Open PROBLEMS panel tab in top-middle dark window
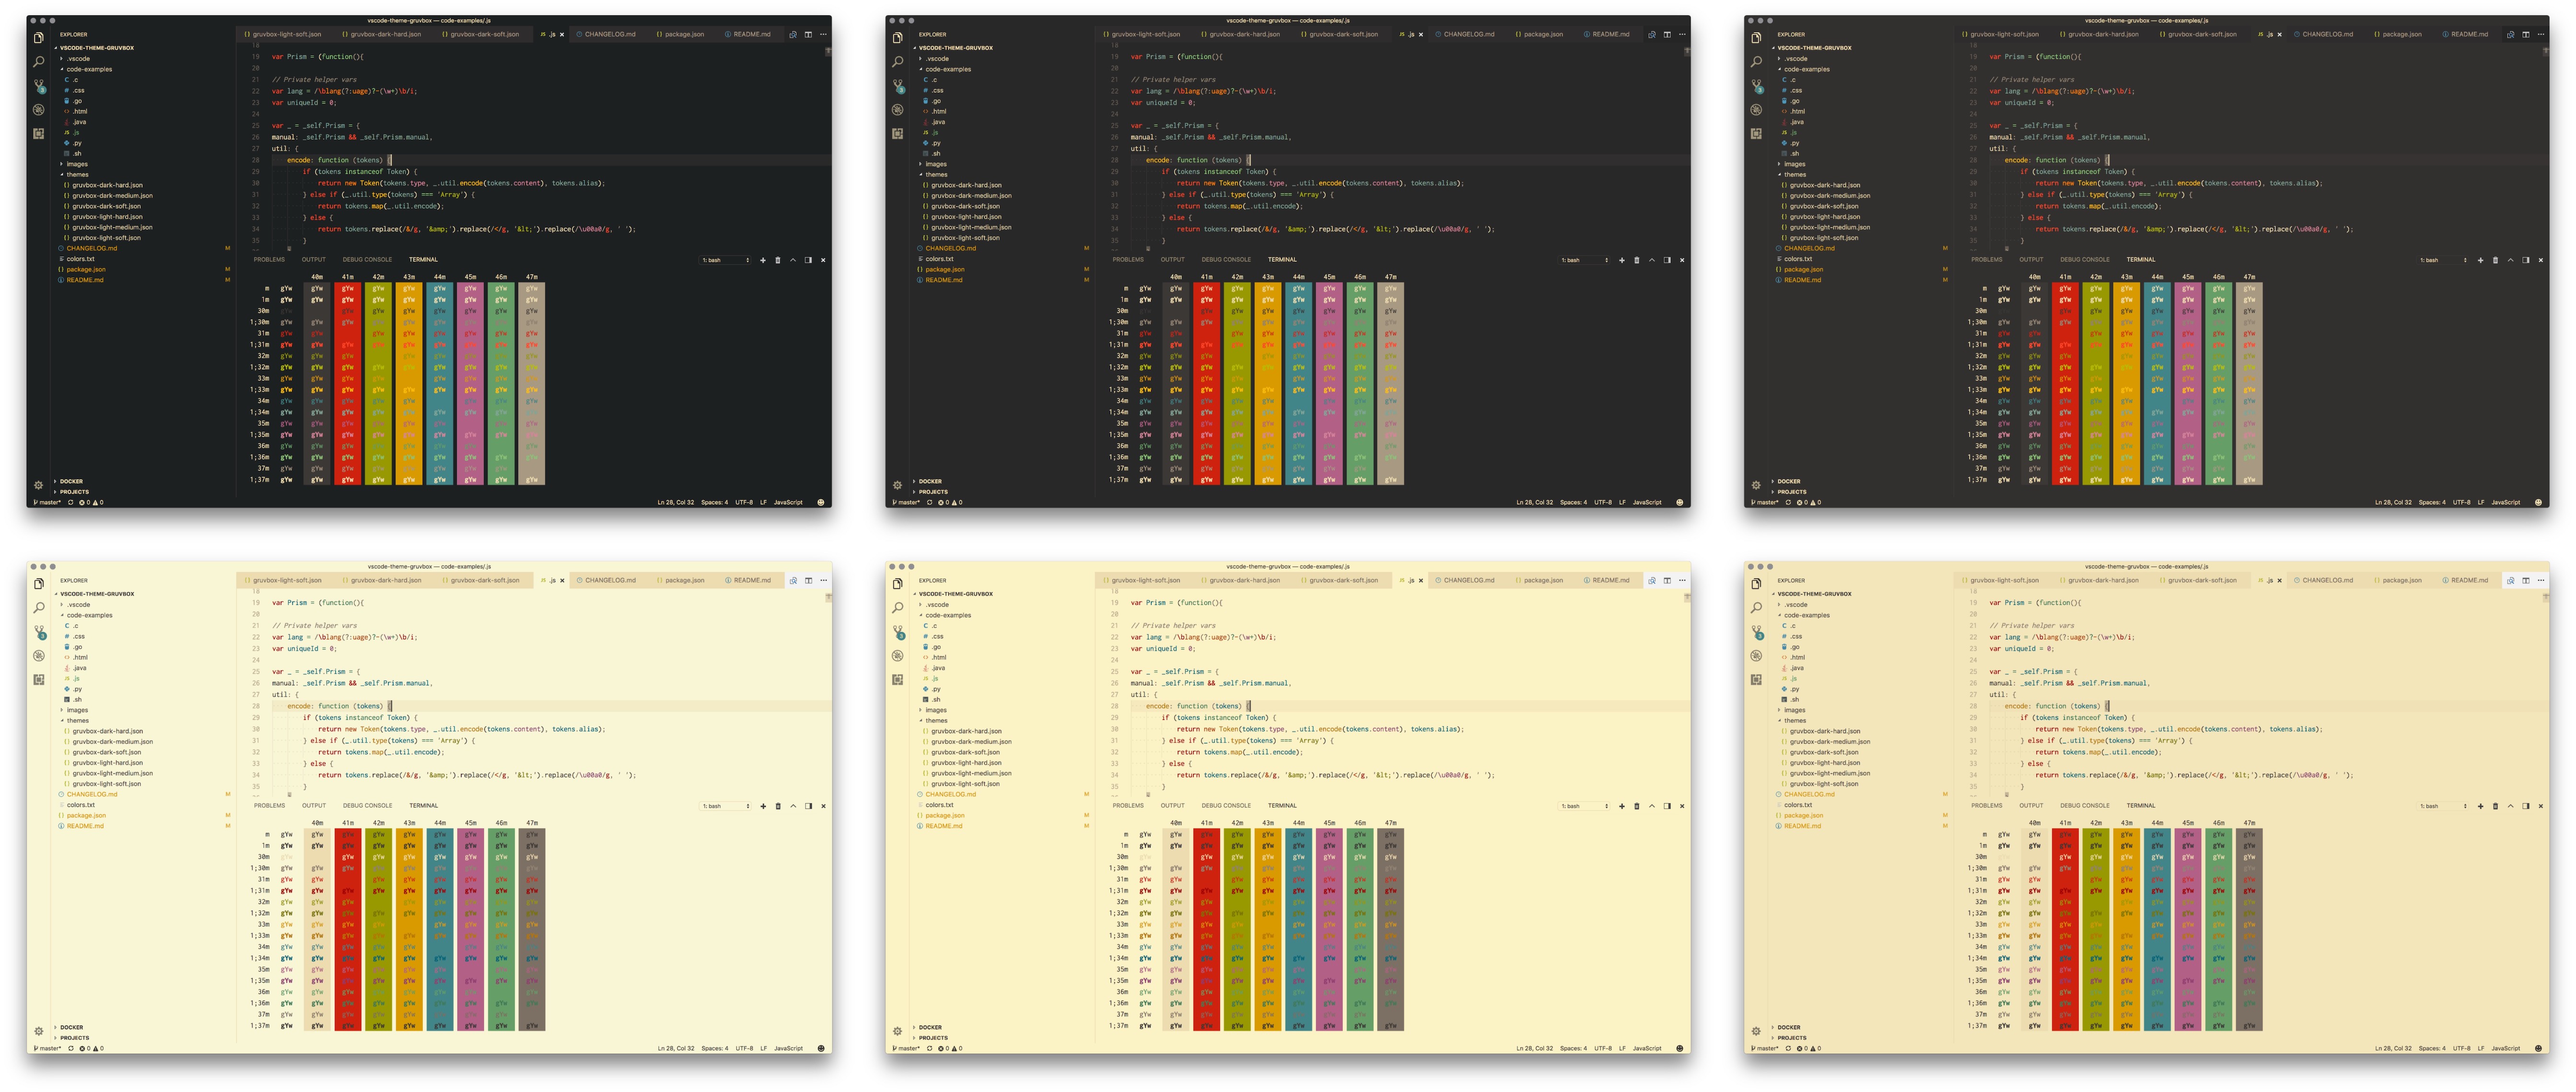This screenshot has width=2576, height=1092. click(x=1128, y=260)
